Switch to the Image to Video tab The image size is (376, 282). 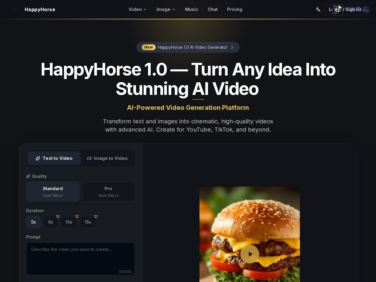click(108, 158)
